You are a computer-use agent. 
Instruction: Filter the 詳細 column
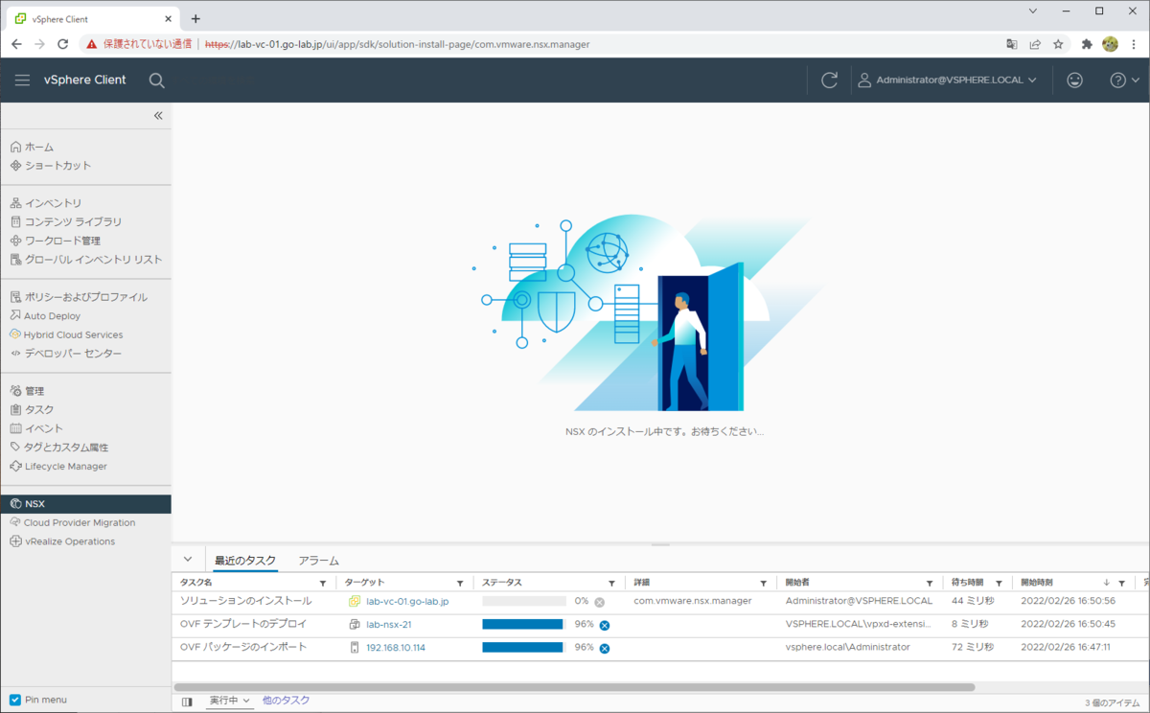(763, 584)
